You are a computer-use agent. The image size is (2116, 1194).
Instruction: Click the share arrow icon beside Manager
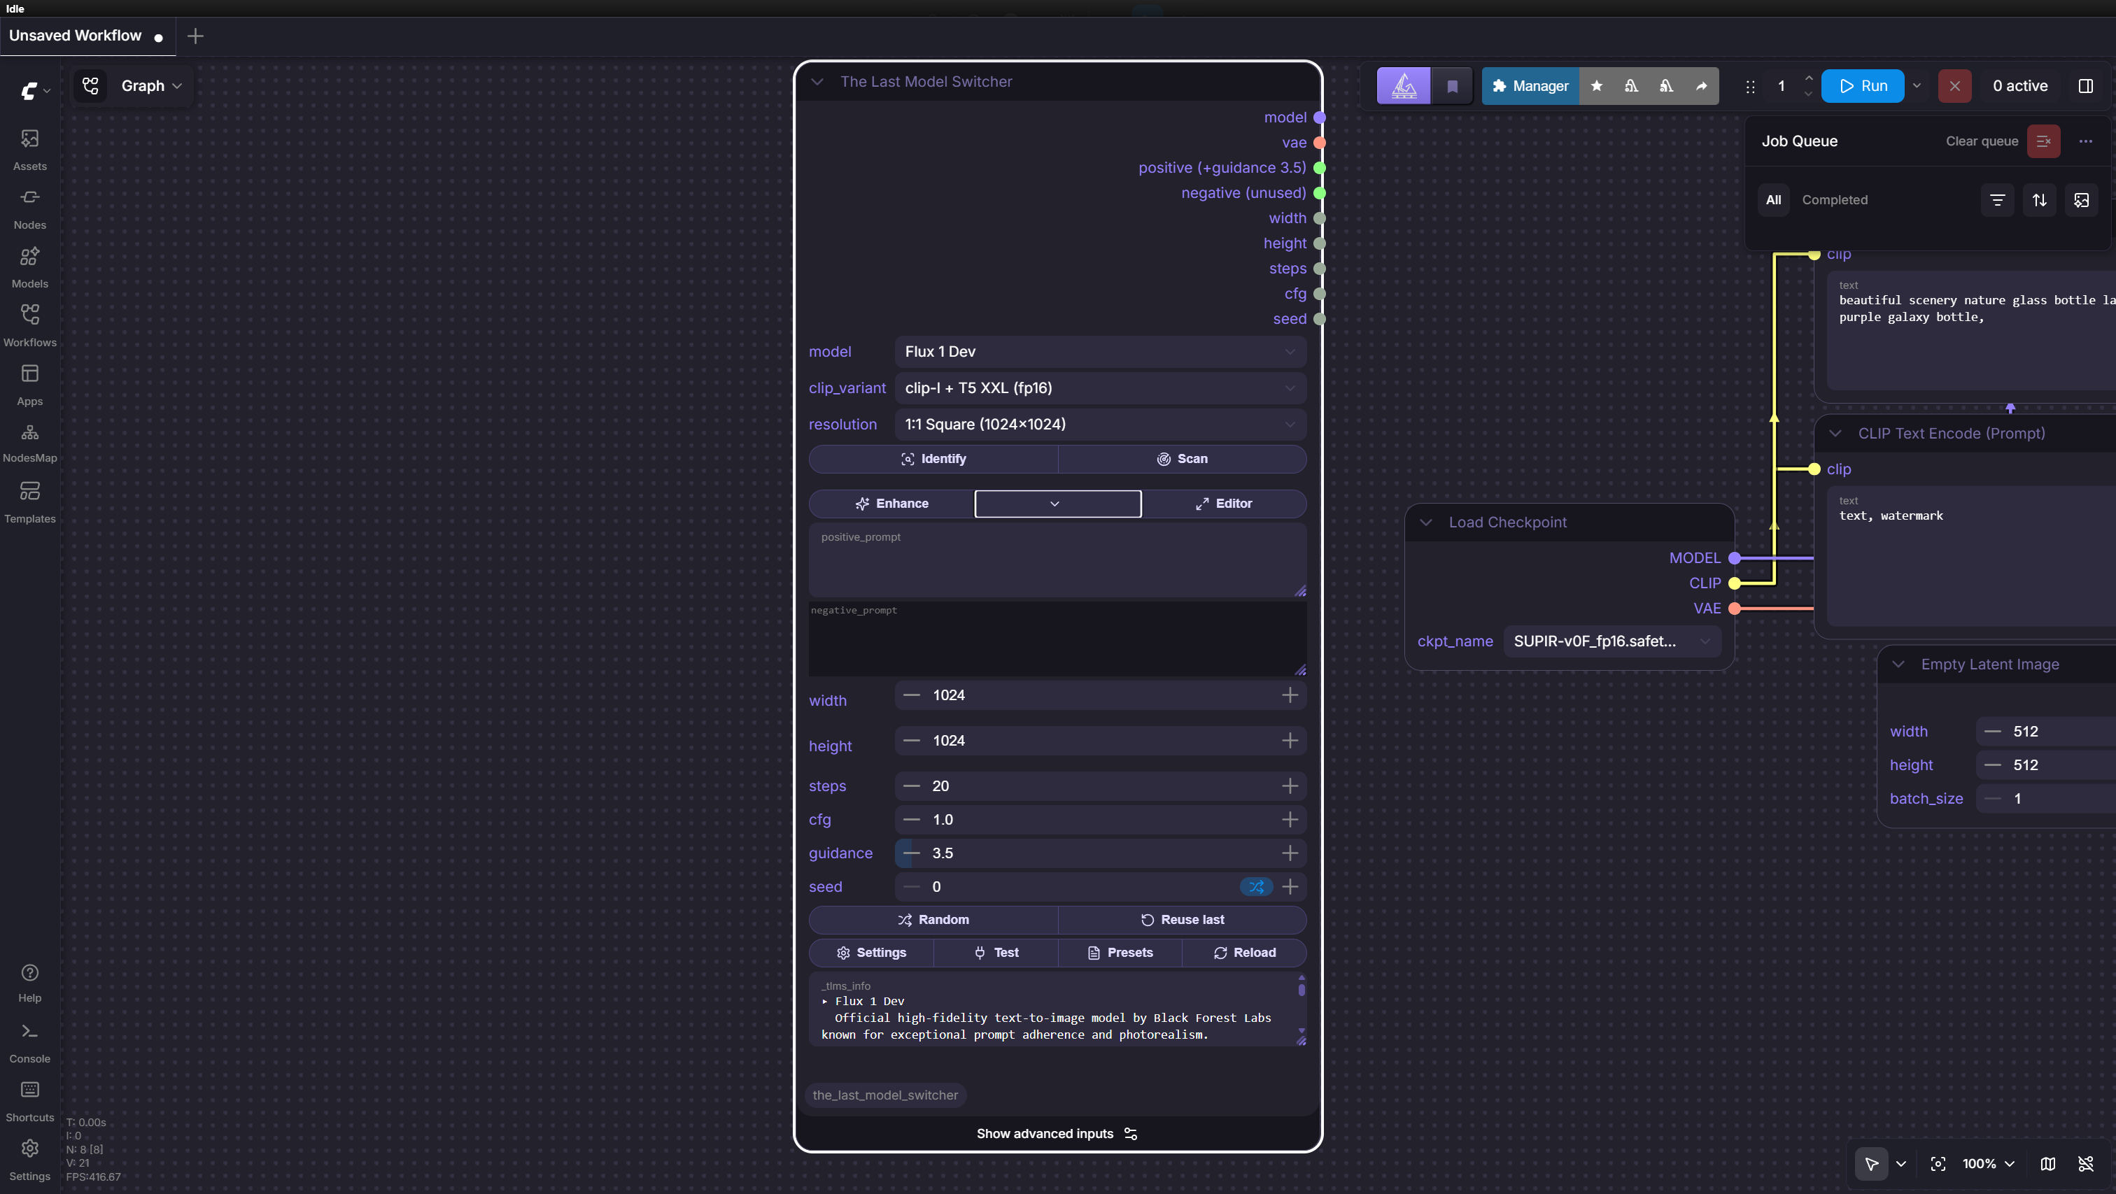click(x=1701, y=85)
